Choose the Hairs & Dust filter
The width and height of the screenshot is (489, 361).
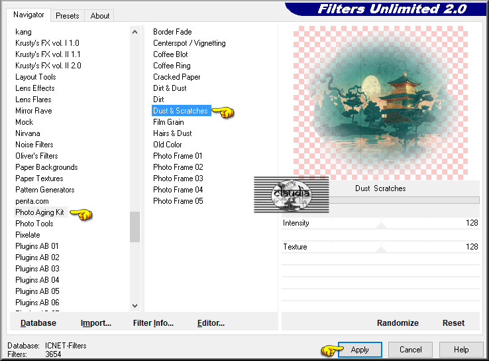[x=172, y=133]
